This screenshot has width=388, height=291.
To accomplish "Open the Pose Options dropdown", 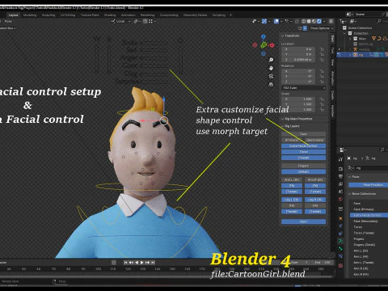I will tap(322, 28).
